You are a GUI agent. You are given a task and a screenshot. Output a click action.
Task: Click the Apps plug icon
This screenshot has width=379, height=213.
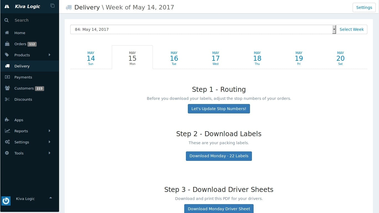pos(7,120)
